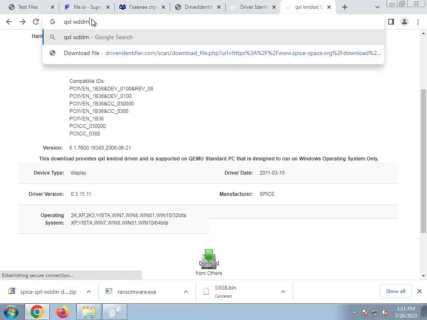Open the ransomware.exe download item
427x320 pixels.
pos(136,292)
